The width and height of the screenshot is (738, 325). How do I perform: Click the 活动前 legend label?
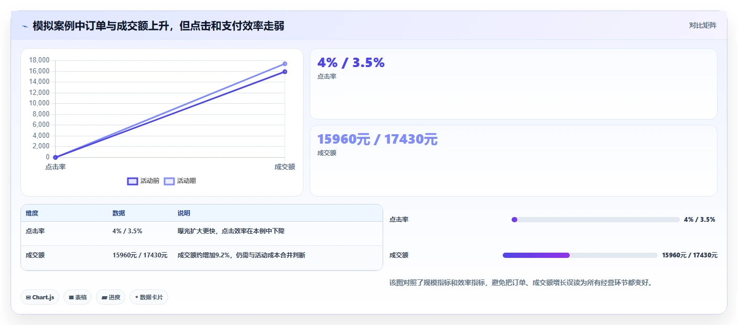point(150,181)
